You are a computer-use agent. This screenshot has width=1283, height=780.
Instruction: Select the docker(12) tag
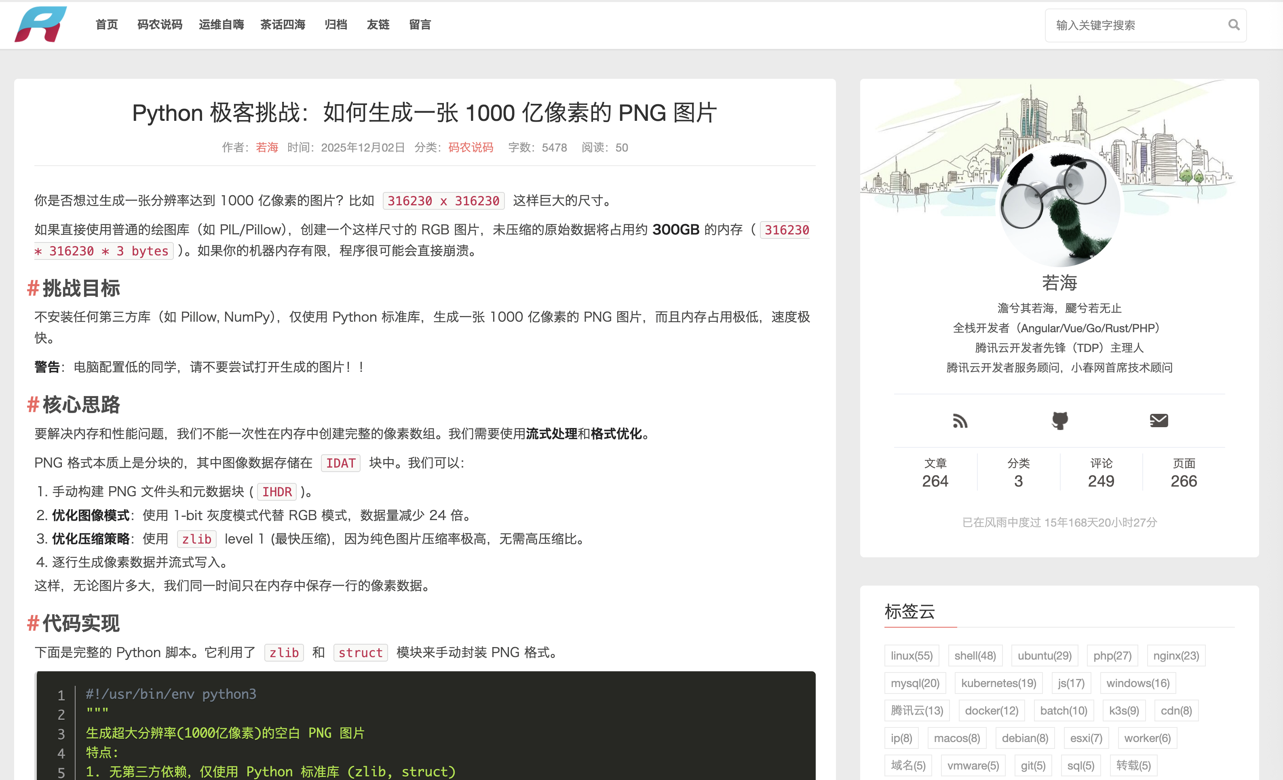click(992, 711)
